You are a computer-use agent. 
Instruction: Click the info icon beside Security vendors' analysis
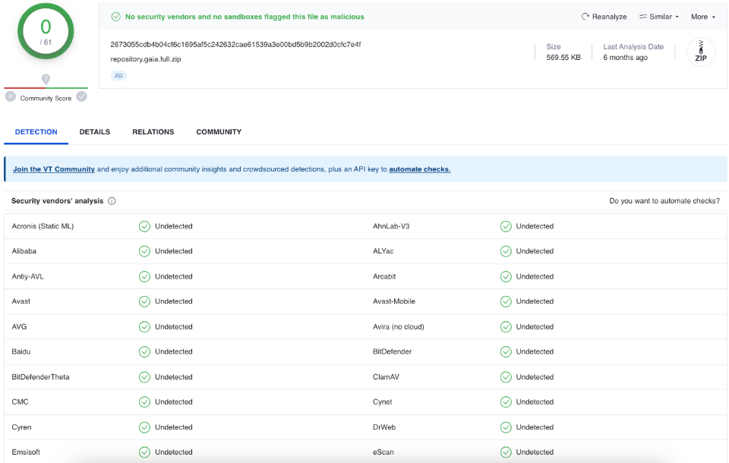[112, 201]
